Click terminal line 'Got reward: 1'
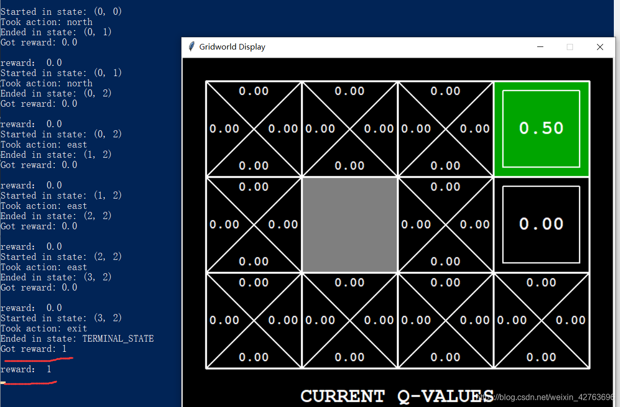 tap(34, 349)
